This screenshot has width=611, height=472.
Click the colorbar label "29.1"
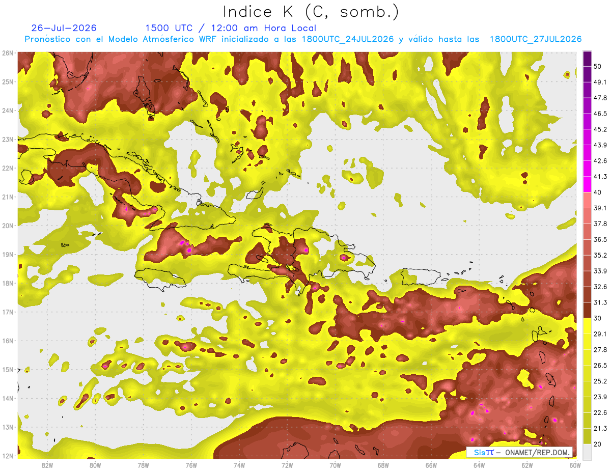(x=600, y=334)
